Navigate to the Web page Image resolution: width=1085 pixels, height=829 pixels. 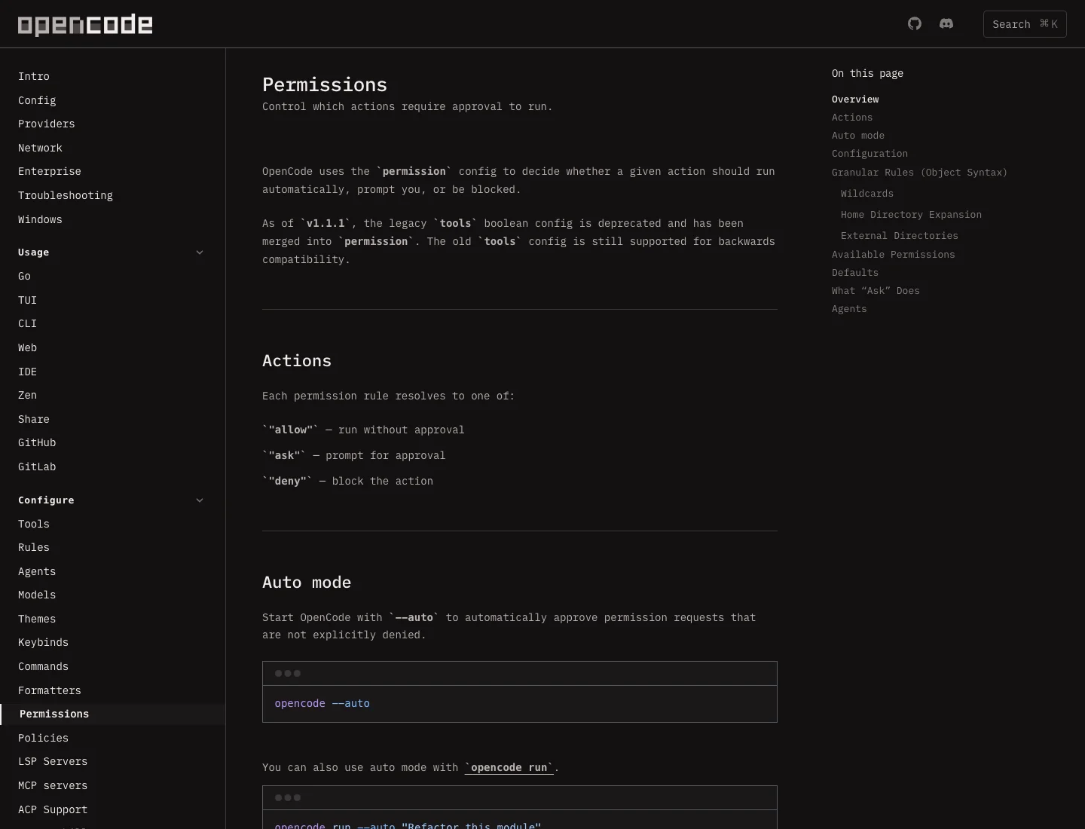pyautogui.click(x=27, y=347)
